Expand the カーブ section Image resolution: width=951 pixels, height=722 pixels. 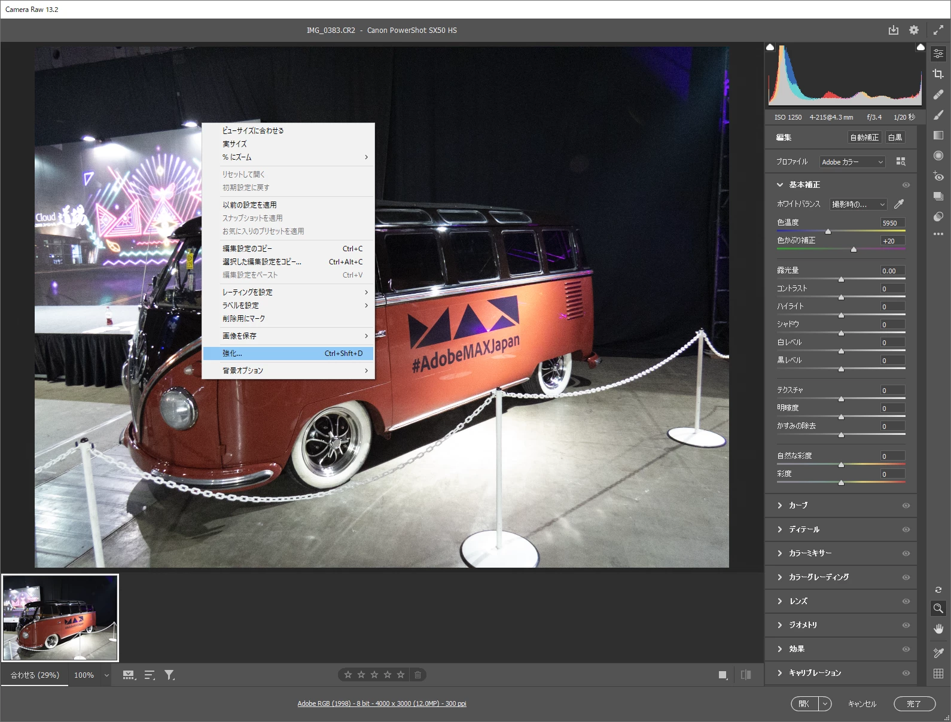780,505
